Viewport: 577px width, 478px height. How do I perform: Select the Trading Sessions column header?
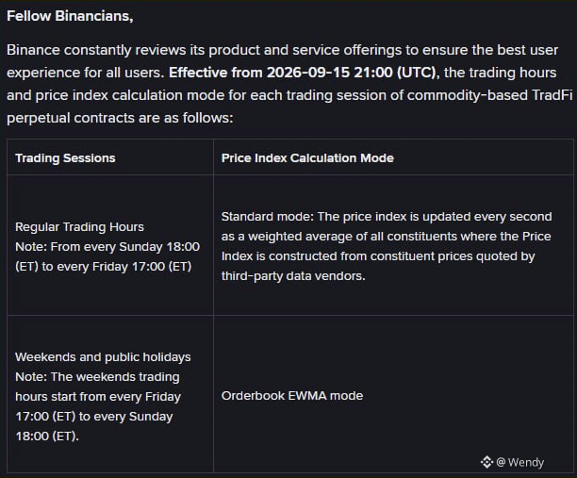65,157
